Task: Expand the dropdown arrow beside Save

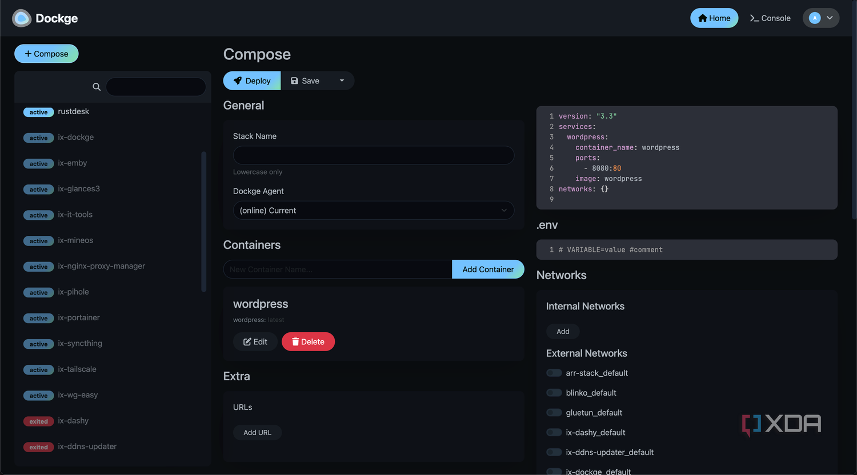Action: tap(342, 80)
